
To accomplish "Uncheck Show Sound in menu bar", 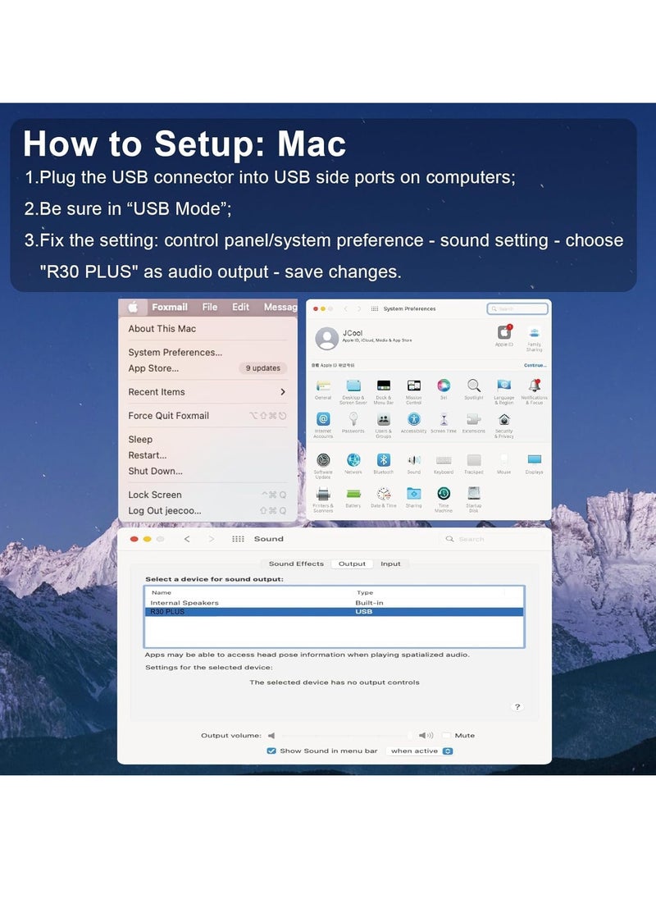I will tap(271, 751).
